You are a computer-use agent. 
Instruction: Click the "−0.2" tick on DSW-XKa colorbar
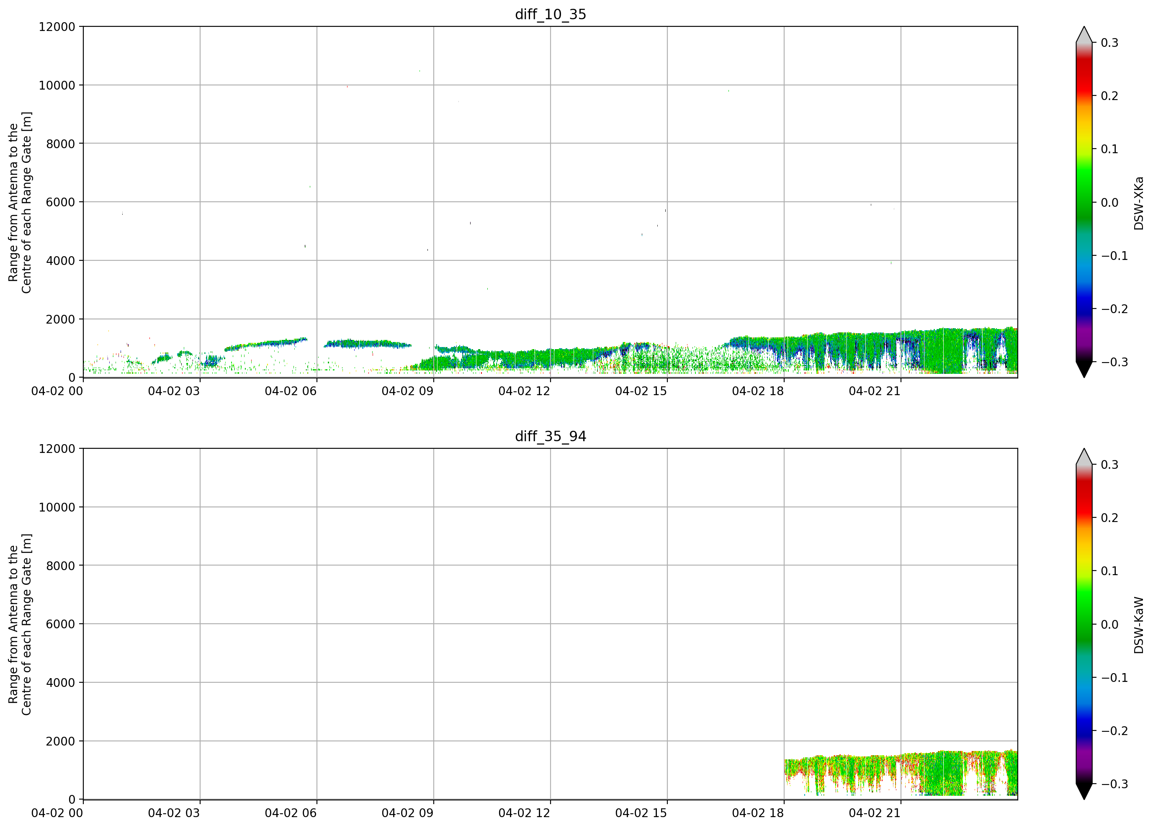[x=1114, y=309]
